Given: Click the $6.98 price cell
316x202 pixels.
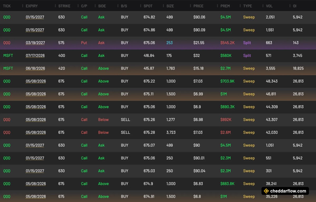Looking at the screenshot, I should [x=198, y=120].
